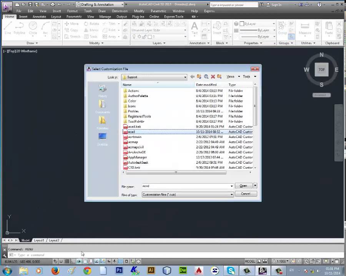The image size is (346, 276).
Task: Open the Firefox icon on the taskbar
Action: click(x=55, y=270)
